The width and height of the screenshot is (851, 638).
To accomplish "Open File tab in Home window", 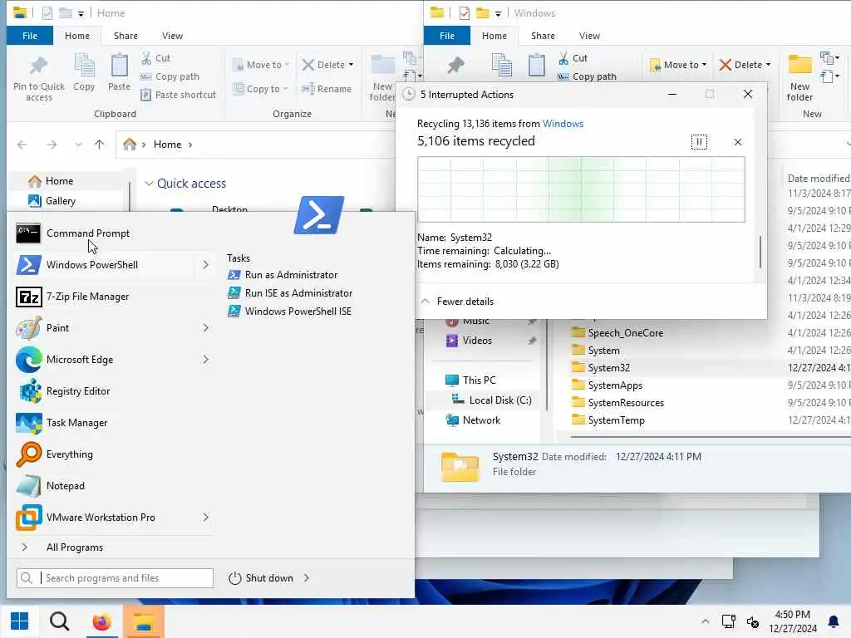I will coord(30,36).
